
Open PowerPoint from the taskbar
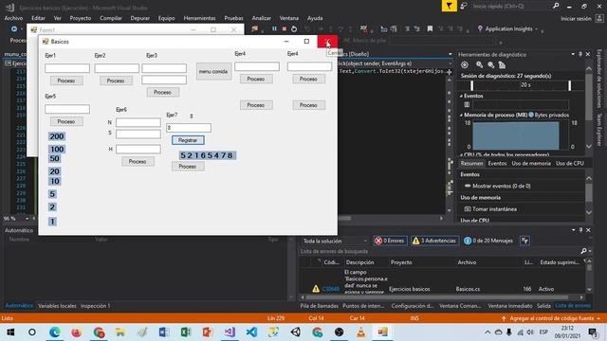[208, 332]
